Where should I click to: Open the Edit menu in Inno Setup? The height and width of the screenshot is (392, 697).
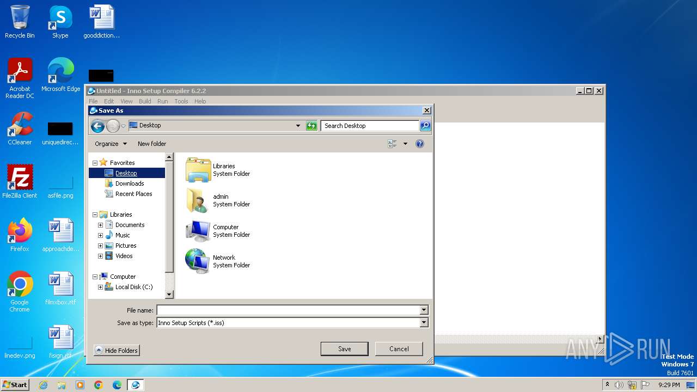click(x=109, y=101)
